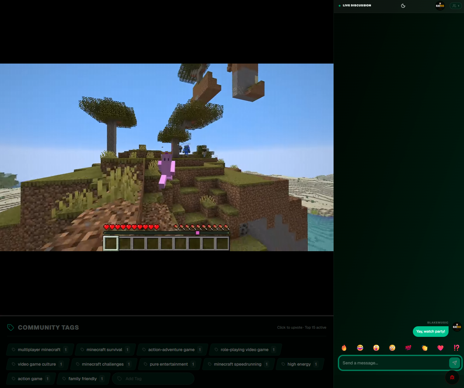Click the paper-plane send message icon
Image resolution: width=464 pixels, height=388 pixels.
tap(454, 363)
